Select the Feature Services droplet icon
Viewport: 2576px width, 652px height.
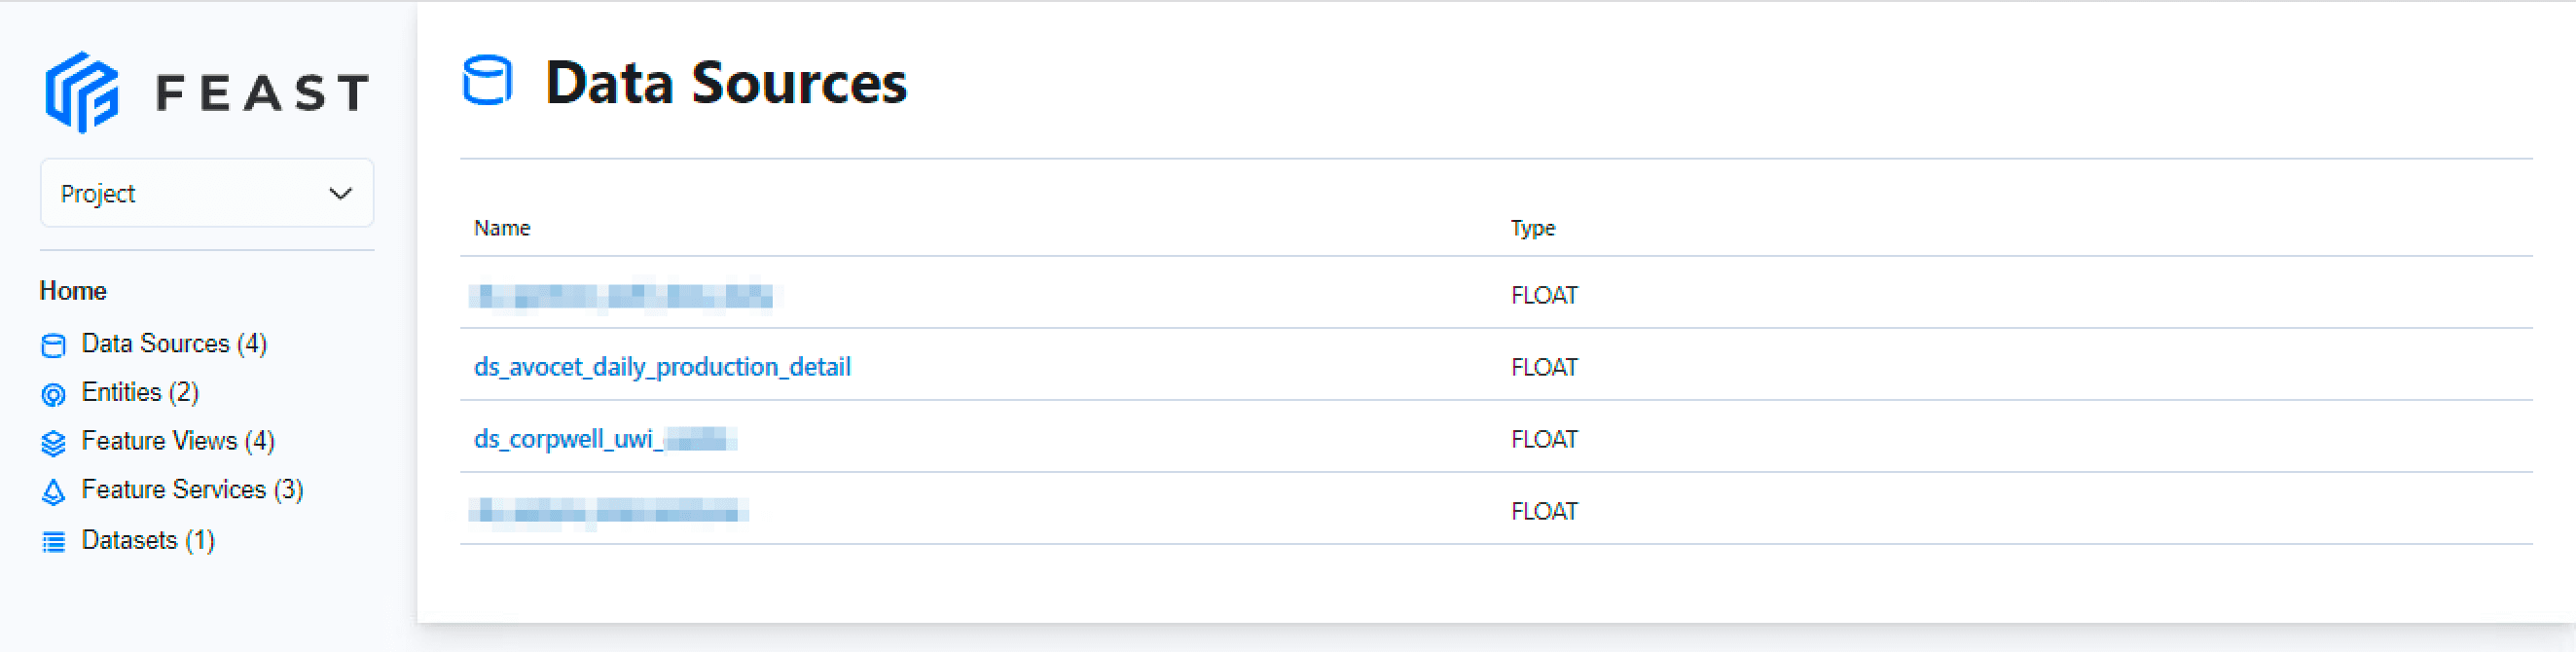click(x=53, y=491)
